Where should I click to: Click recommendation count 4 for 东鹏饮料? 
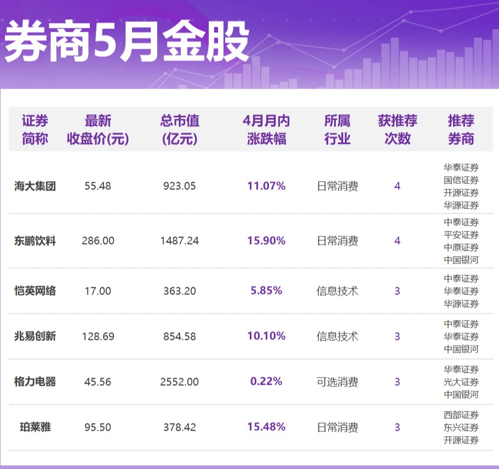[397, 241]
